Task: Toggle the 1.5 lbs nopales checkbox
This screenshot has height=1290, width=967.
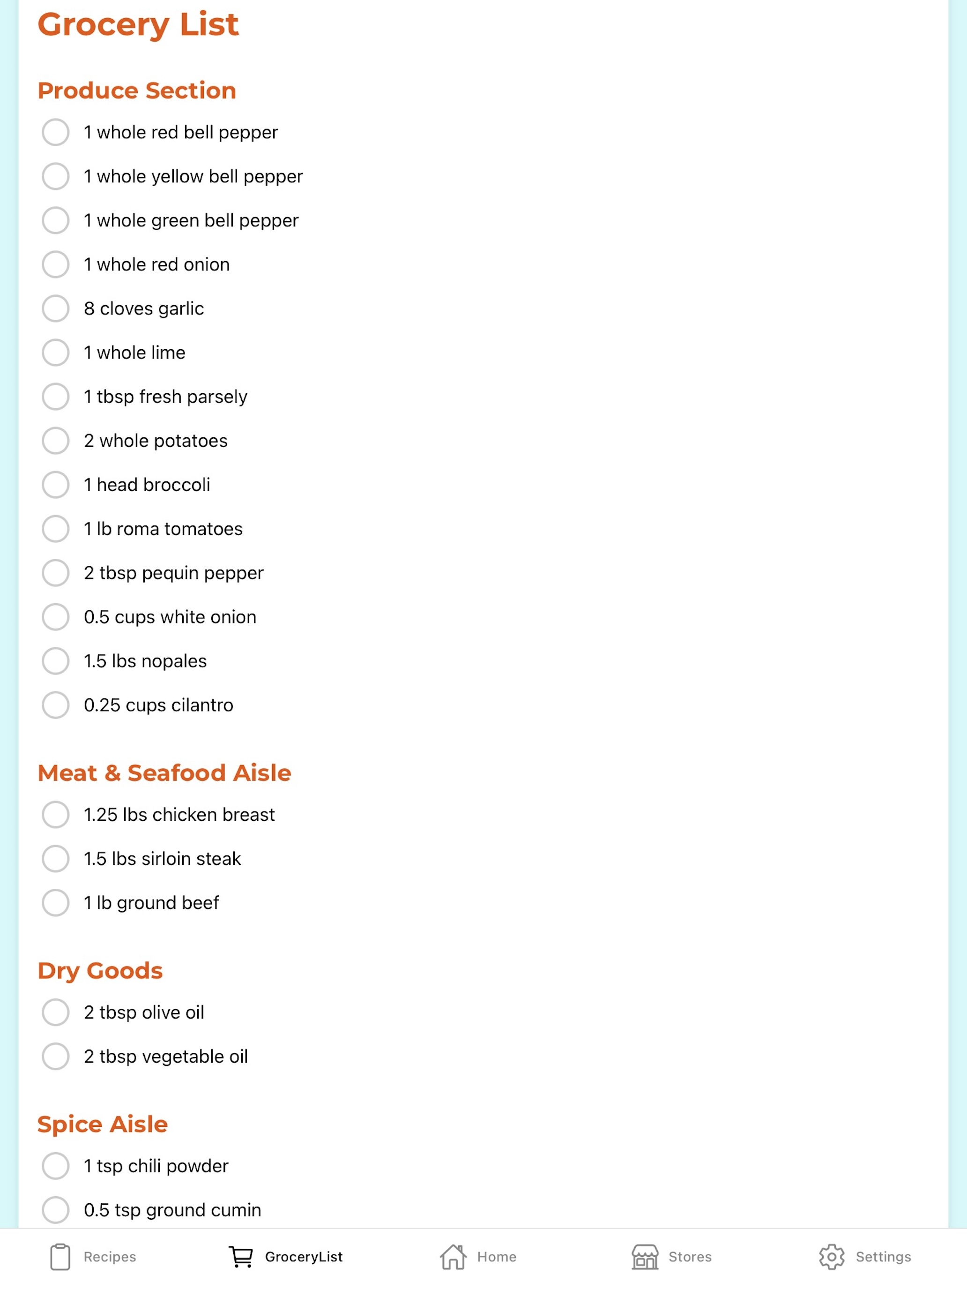Action: pos(55,661)
